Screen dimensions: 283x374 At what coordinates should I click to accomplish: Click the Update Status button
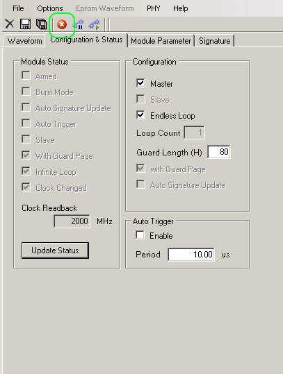(x=55, y=250)
